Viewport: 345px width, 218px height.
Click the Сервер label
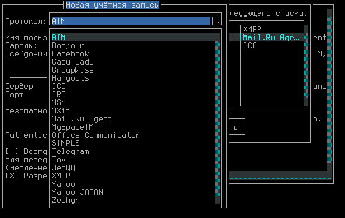click(x=19, y=86)
